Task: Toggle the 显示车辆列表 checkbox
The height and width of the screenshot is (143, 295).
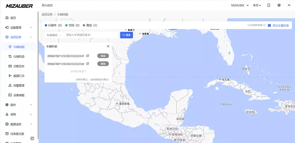Action: [269, 25]
